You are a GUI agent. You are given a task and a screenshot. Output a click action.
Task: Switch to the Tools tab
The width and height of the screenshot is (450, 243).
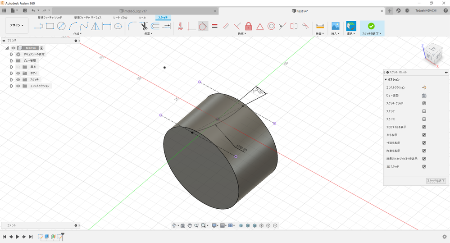pos(142,18)
